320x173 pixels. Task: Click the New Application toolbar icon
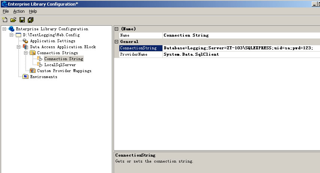pyautogui.click(x=5, y=20)
